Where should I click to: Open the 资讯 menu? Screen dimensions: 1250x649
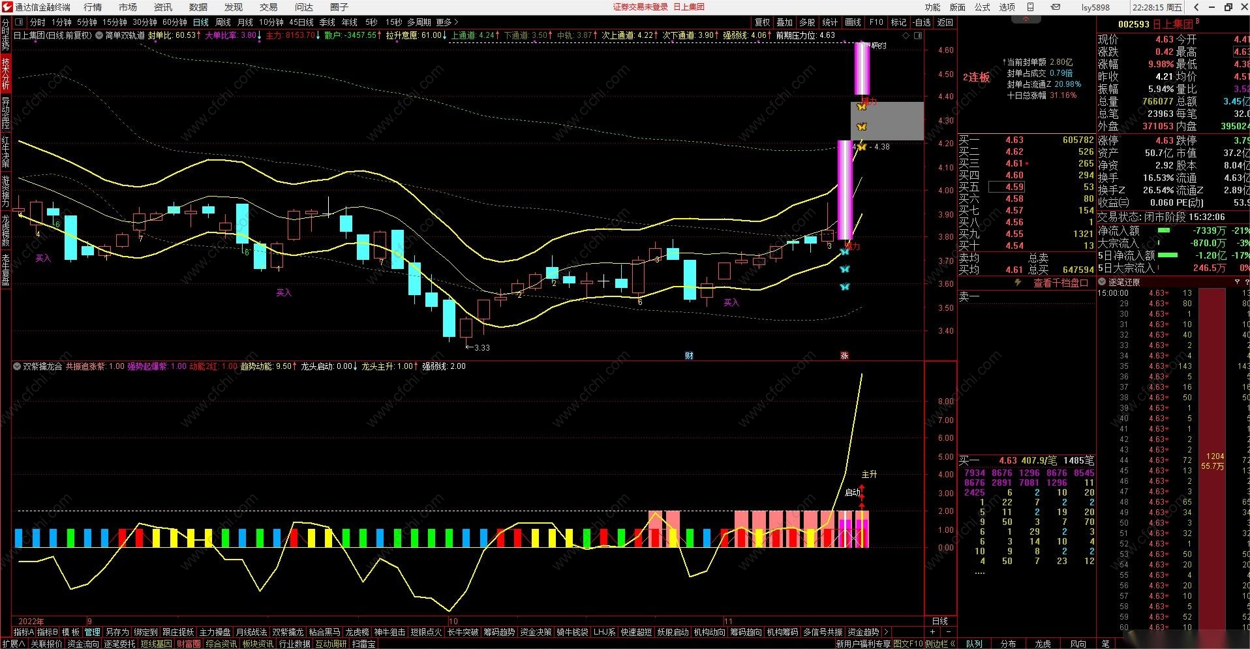pos(163,7)
